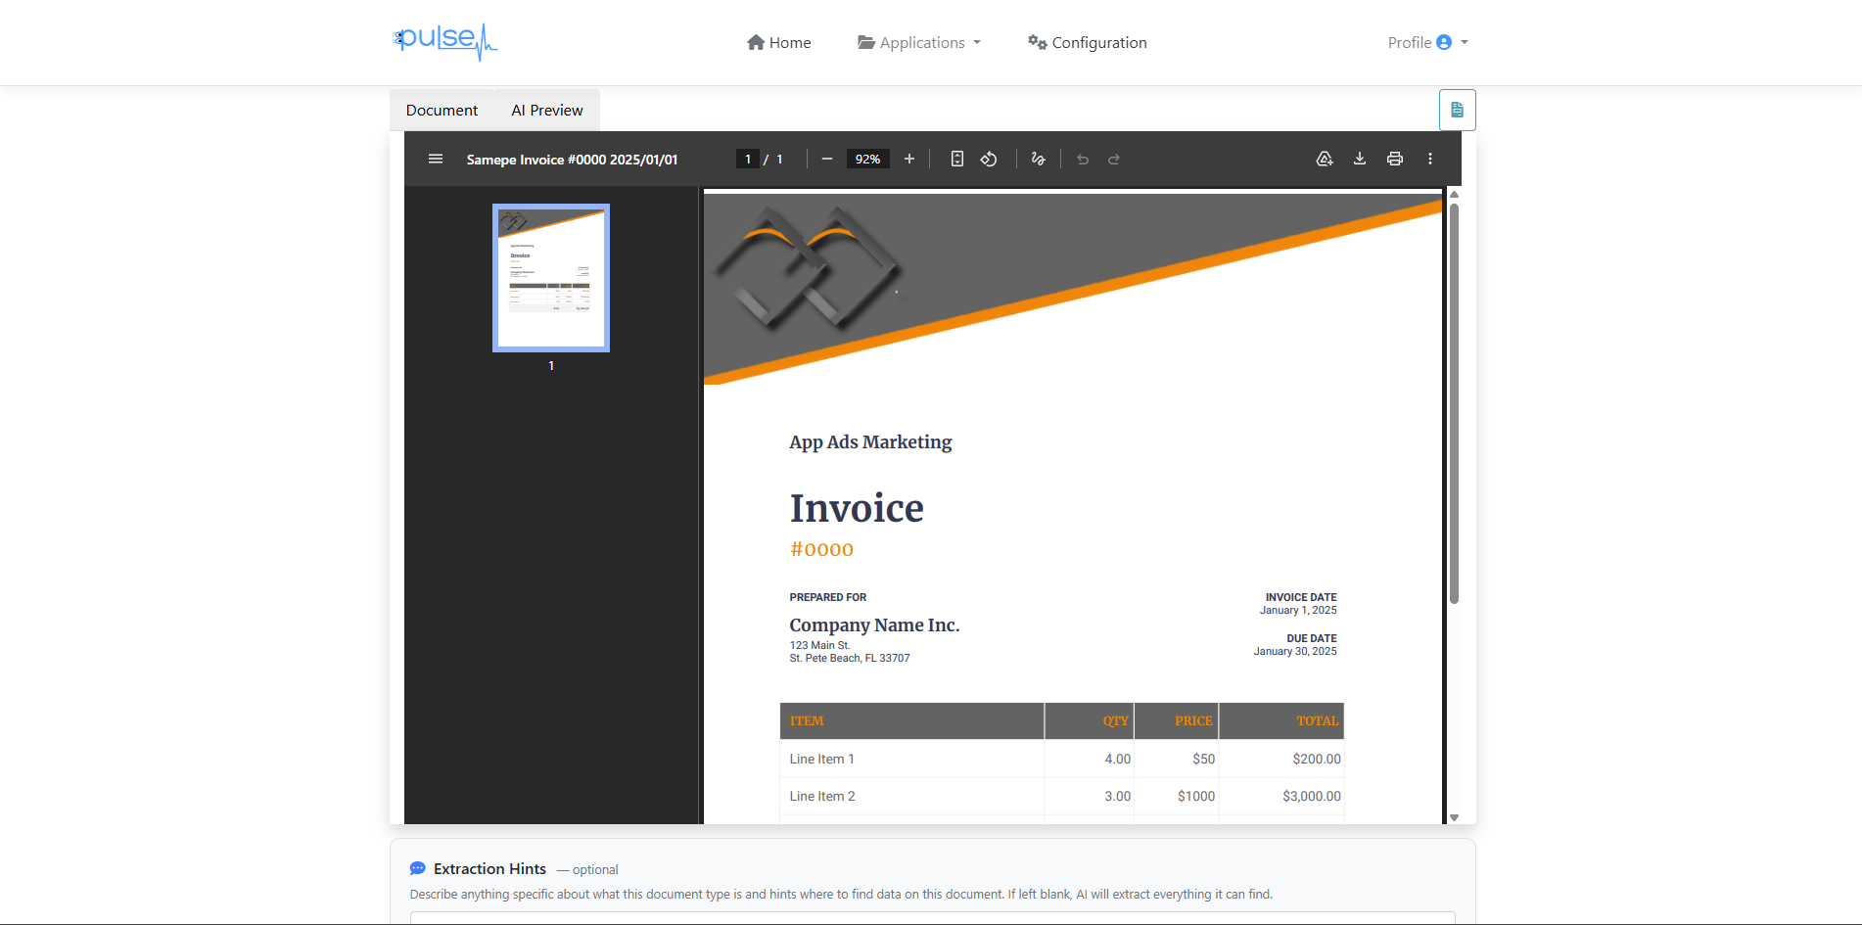Switch to the AI Preview tab
This screenshot has height=925, width=1862.
tap(545, 110)
